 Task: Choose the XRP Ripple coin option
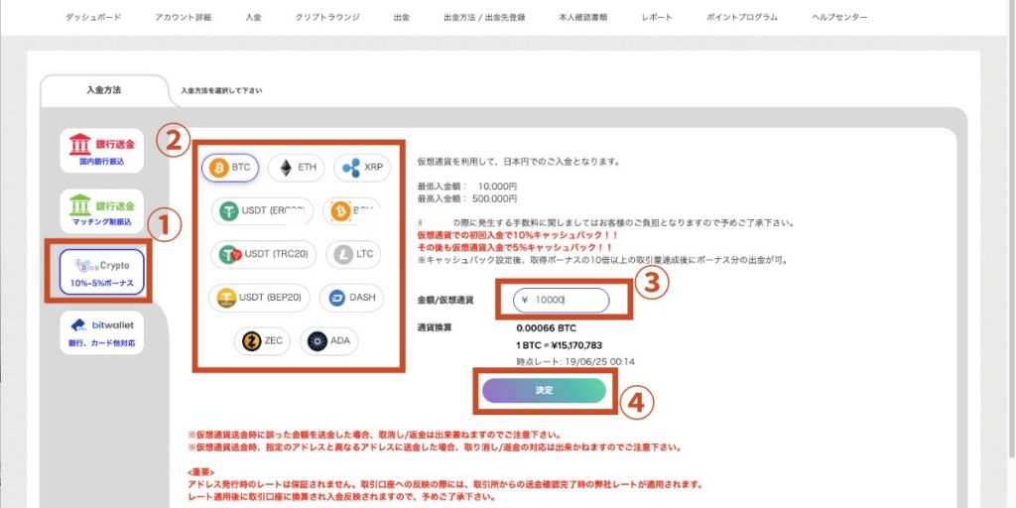363,168
